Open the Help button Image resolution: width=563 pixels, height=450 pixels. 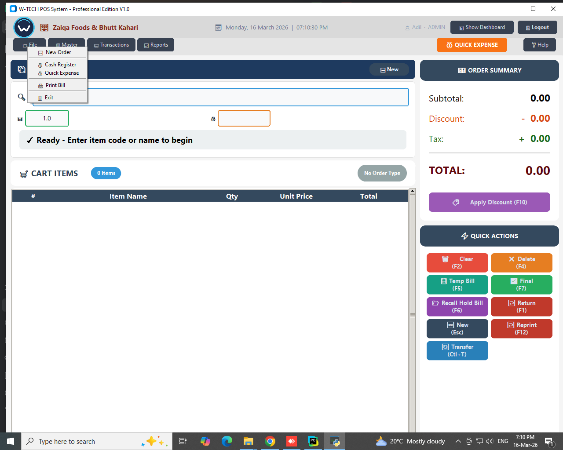click(x=540, y=45)
